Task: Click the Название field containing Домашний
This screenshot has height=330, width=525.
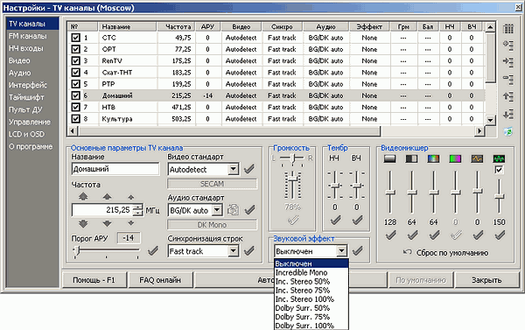Action: (x=115, y=169)
